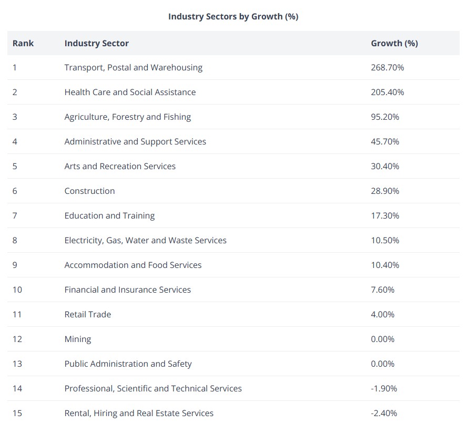Select the Public Administration and Safety cell
This screenshot has width=467, height=424.
click(x=128, y=364)
